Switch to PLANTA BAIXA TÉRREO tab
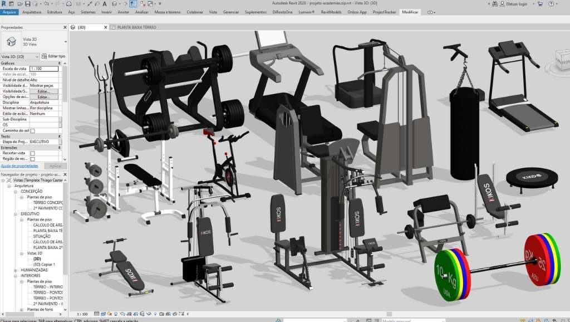Viewport: 570px width, 322px height. tap(136, 27)
